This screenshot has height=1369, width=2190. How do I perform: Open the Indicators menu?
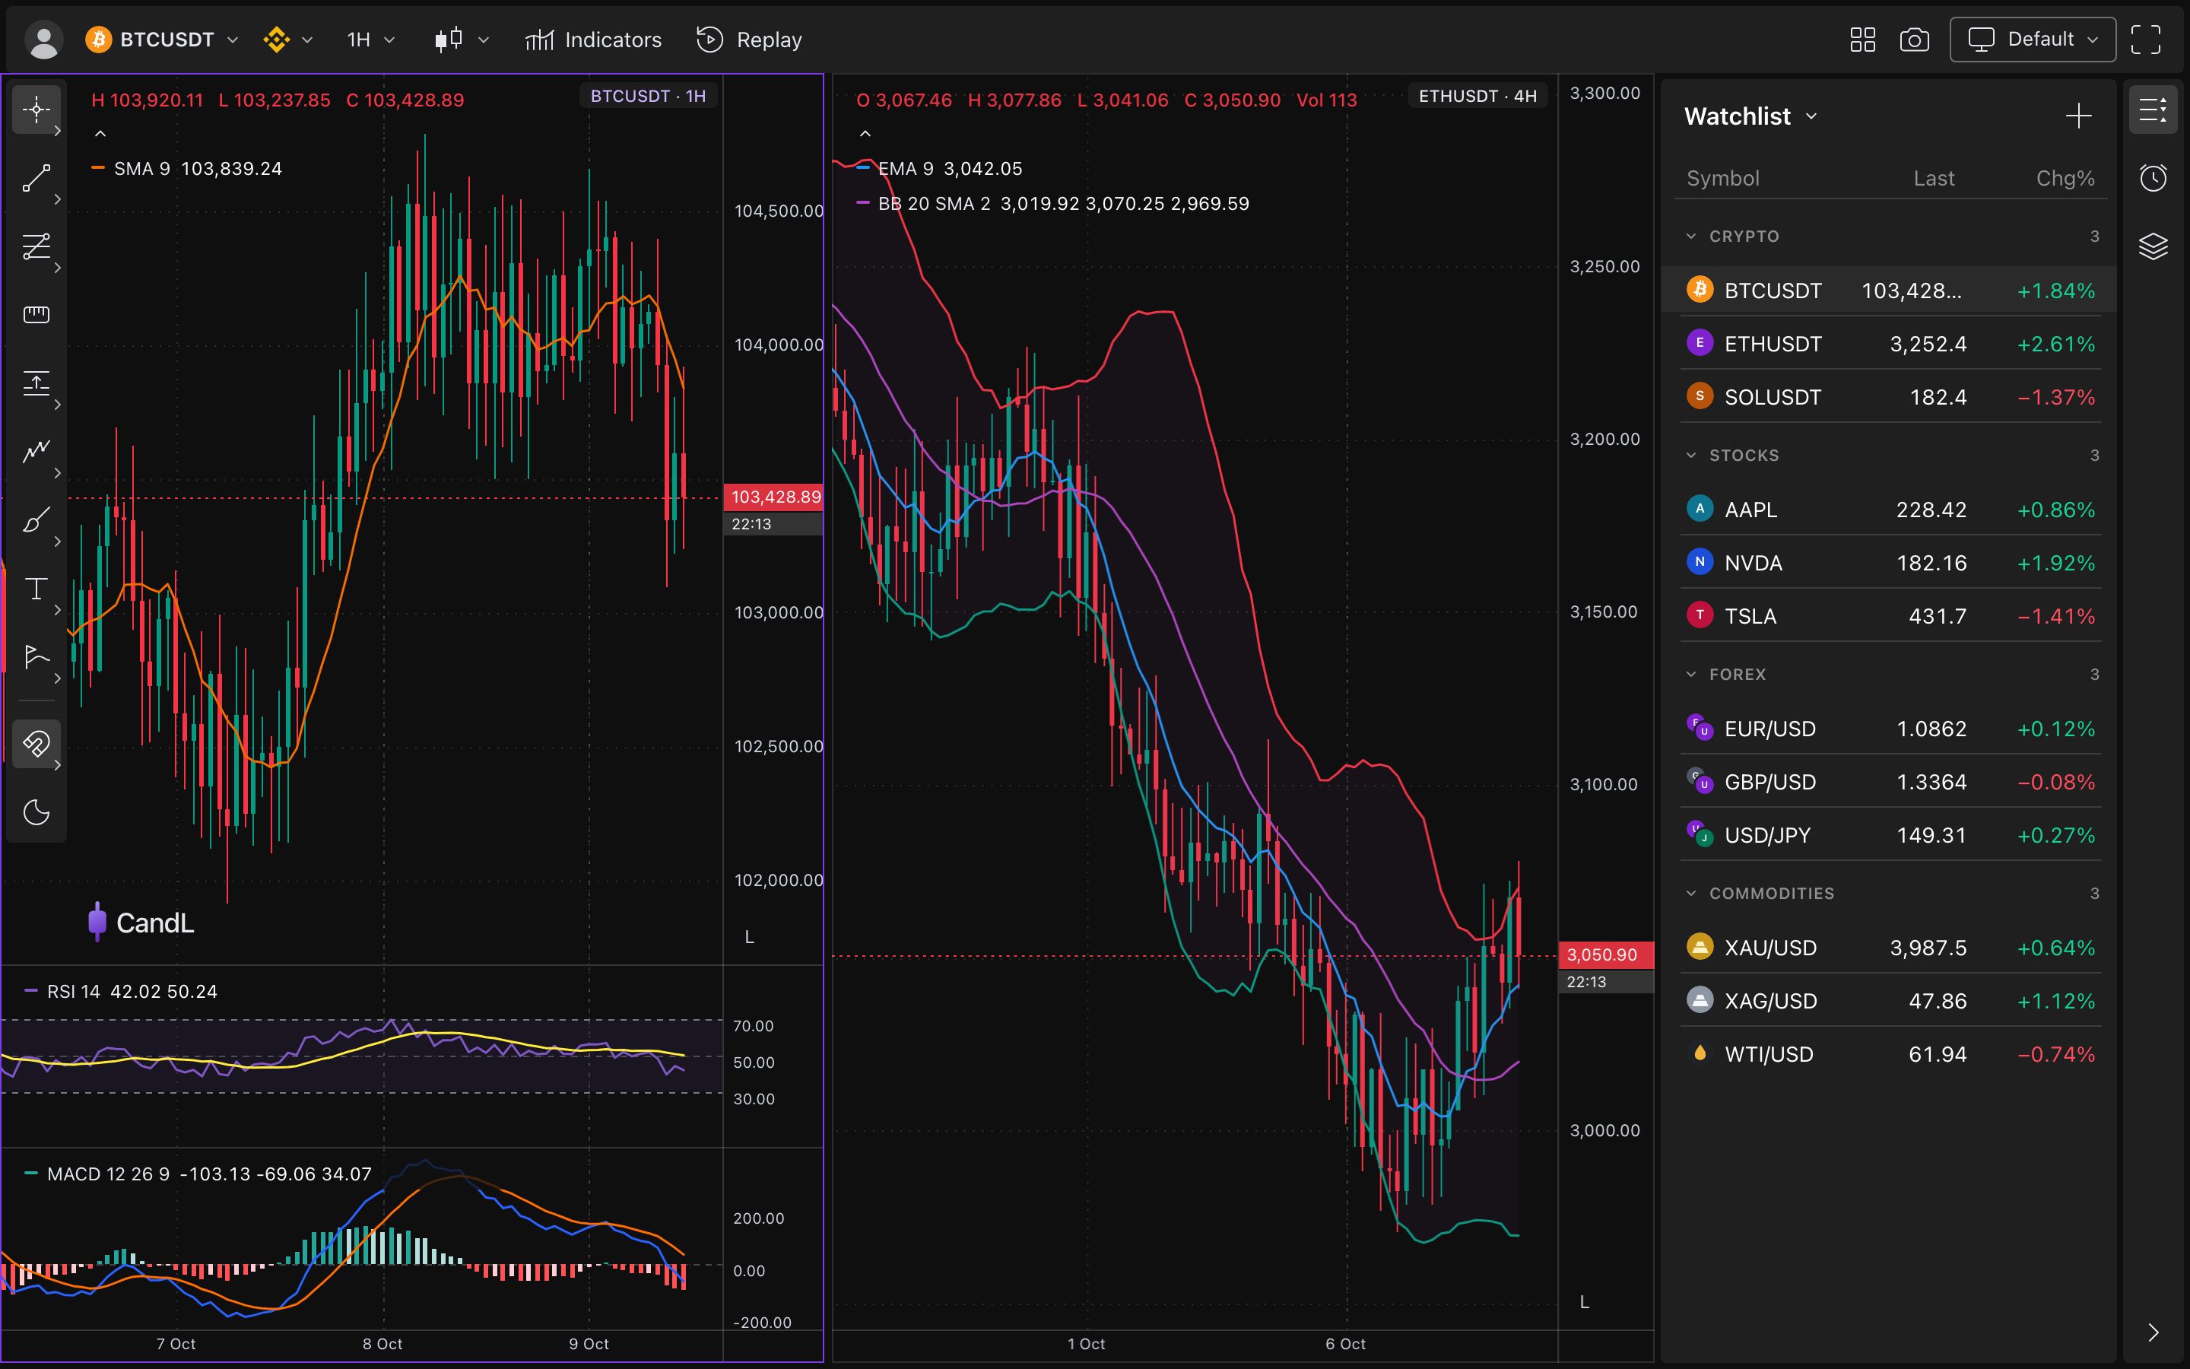click(x=594, y=40)
